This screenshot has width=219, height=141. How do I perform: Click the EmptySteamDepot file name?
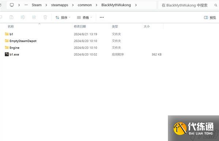(x=23, y=41)
